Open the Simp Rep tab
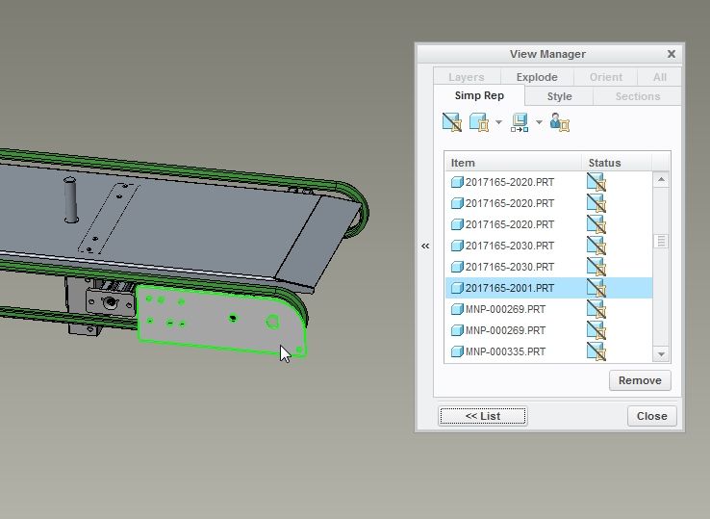 479,96
